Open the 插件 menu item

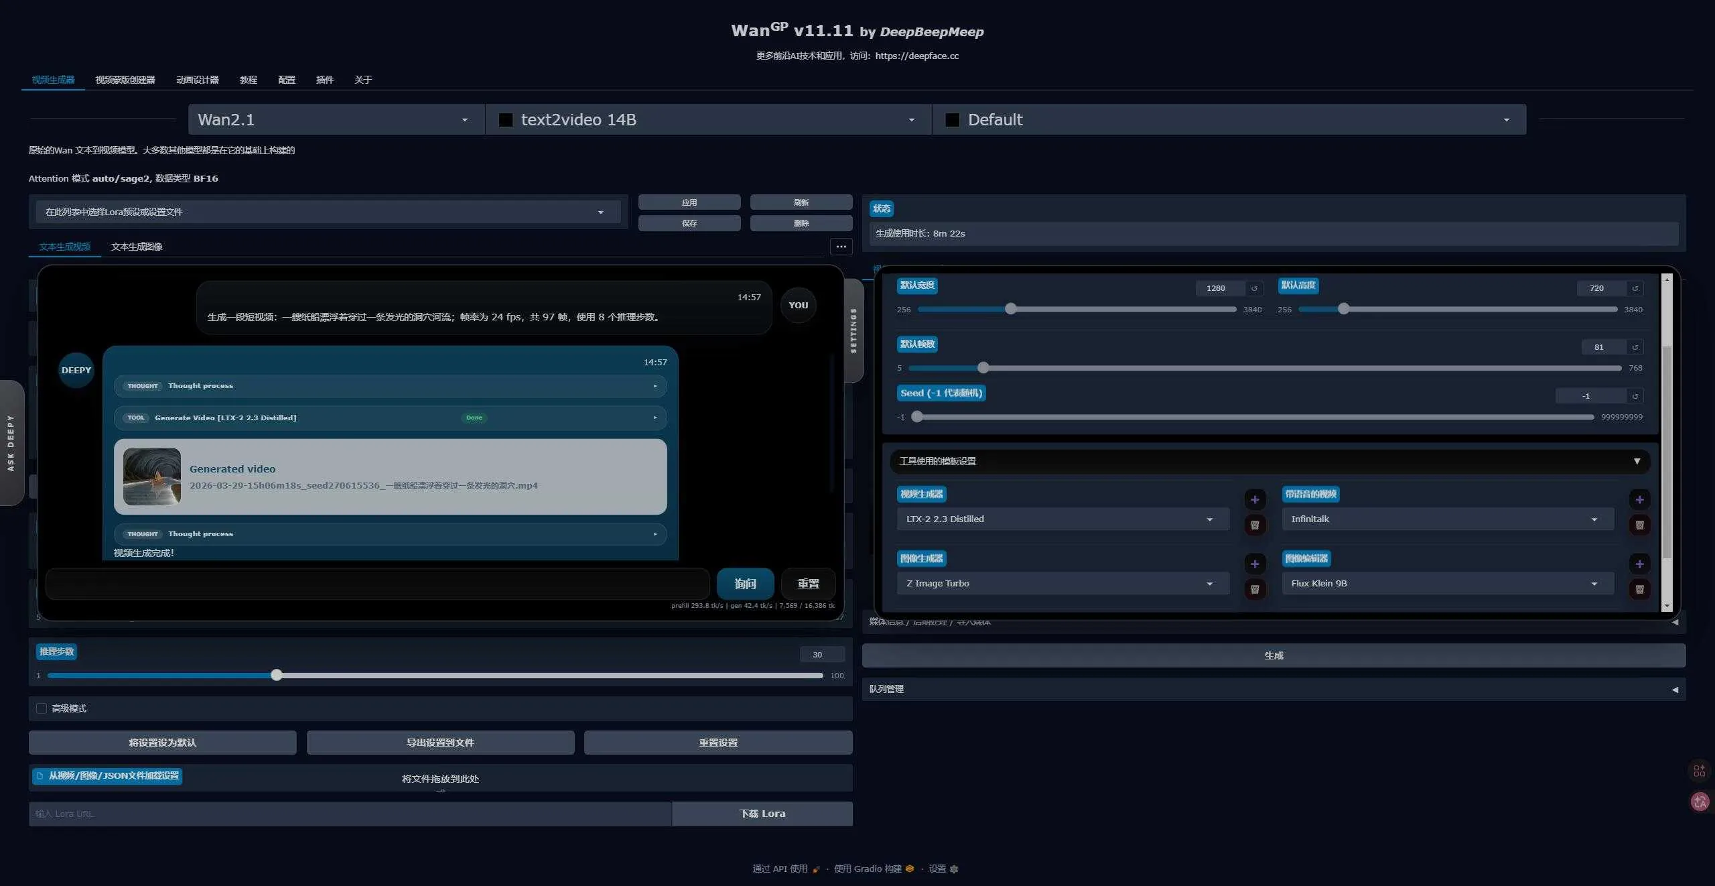325,80
